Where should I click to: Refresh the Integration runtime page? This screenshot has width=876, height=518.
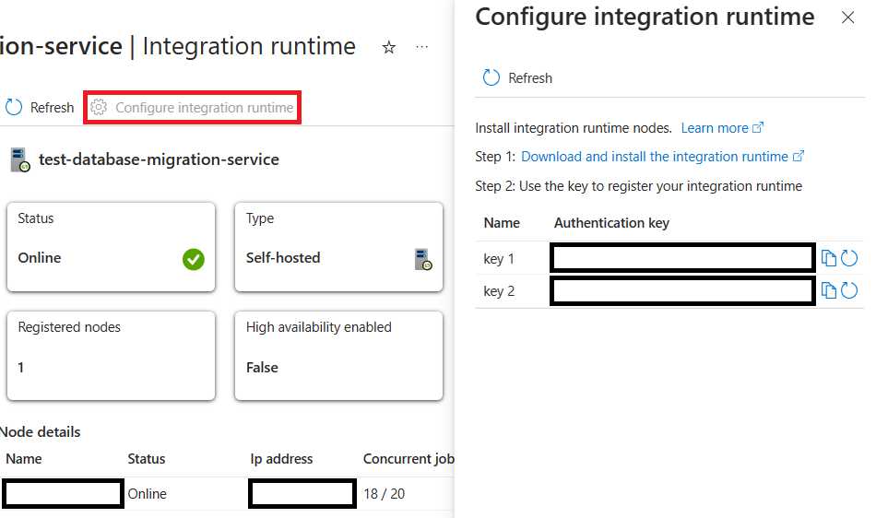tap(39, 107)
